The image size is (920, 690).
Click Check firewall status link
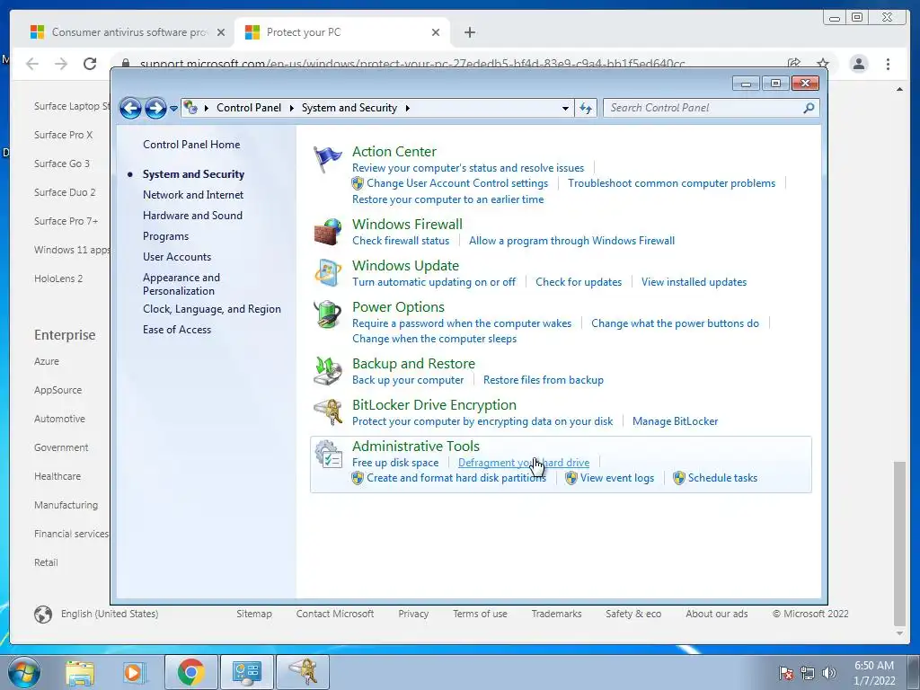(401, 241)
